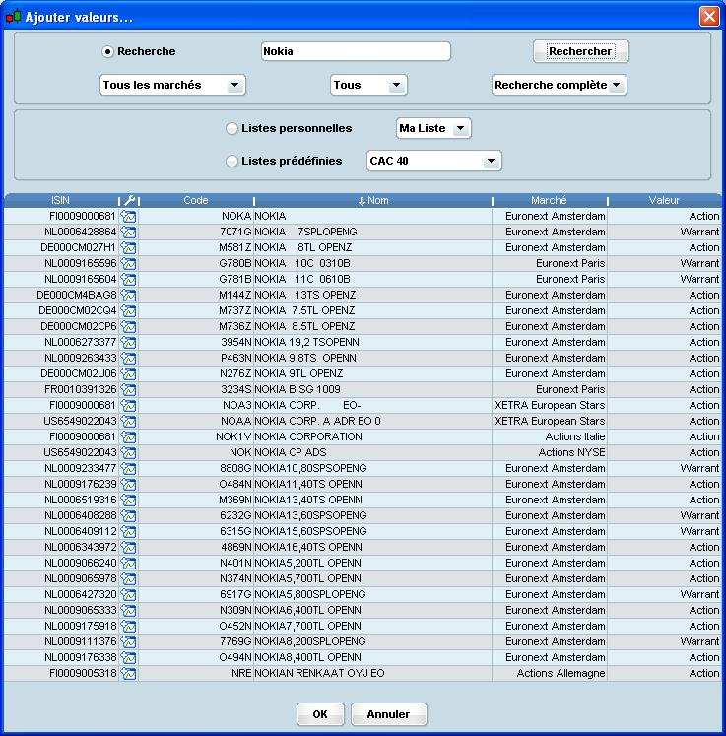Click the Annuler button

388,714
